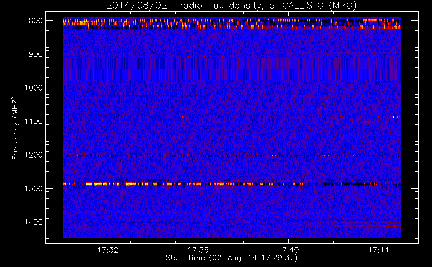Click the 17:40 time tick label

tap(288, 250)
